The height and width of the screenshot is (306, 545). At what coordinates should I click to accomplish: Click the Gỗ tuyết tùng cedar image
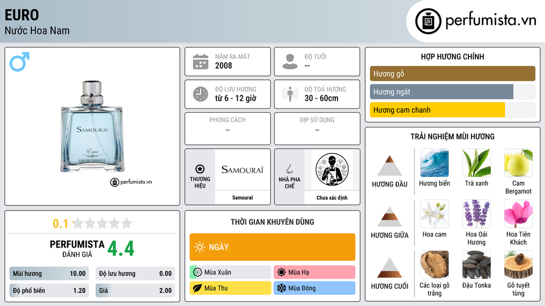[x=518, y=265]
